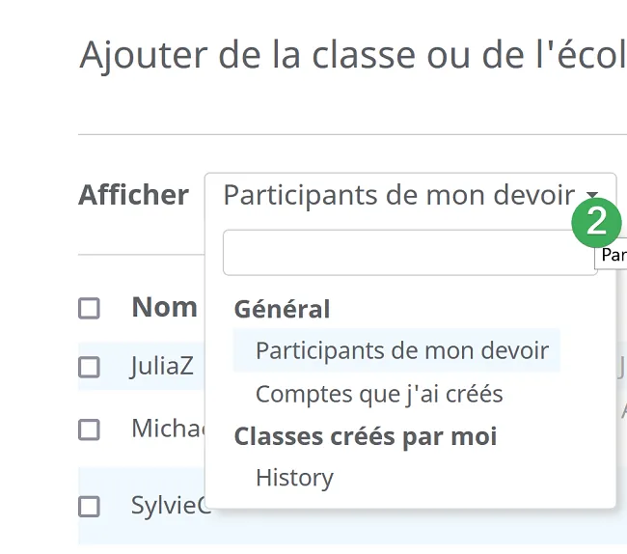Click the Classes créés par moi heading
627x554 pixels.
click(x=366, y=436)
